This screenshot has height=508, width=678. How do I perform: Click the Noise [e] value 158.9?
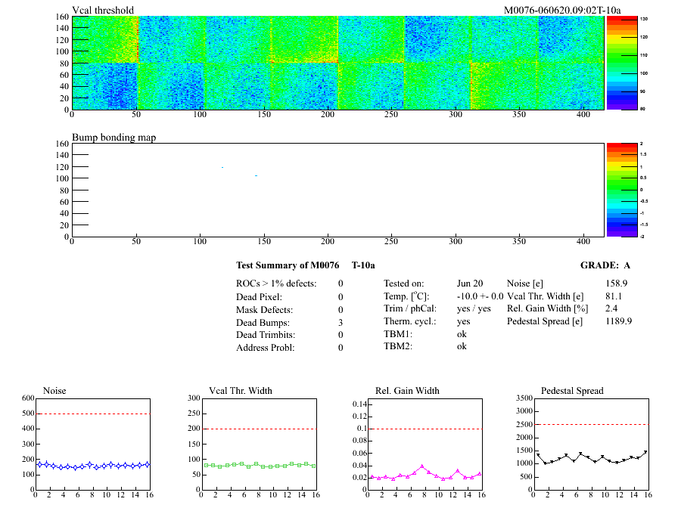617,283
